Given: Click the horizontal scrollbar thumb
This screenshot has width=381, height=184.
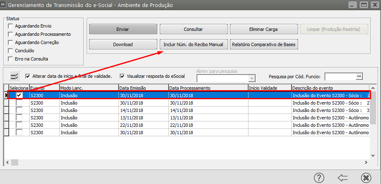Looking at the screenshot, I should (x=14, y=162).
